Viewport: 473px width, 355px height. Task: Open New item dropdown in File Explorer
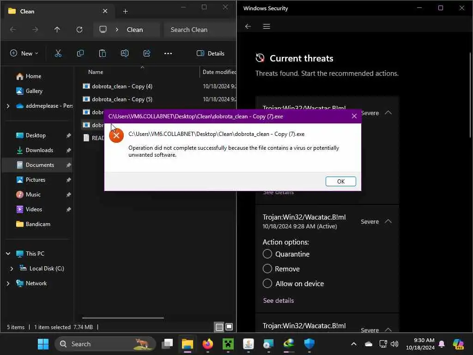pyautogui.click(x=24, y=54)
